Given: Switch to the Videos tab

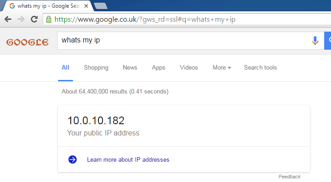Looking at the screenshot, I should click(x=189, y=67).
